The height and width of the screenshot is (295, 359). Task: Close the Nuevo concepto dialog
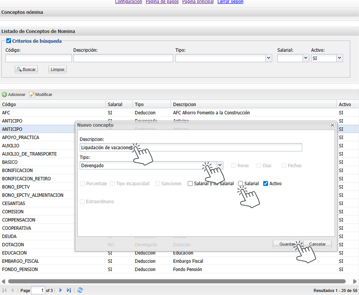point(332,125)
